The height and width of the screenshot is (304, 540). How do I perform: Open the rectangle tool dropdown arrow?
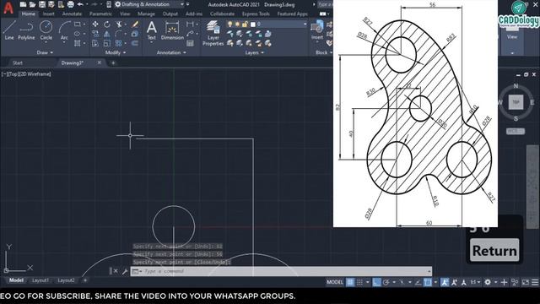(x=84, y=24)
